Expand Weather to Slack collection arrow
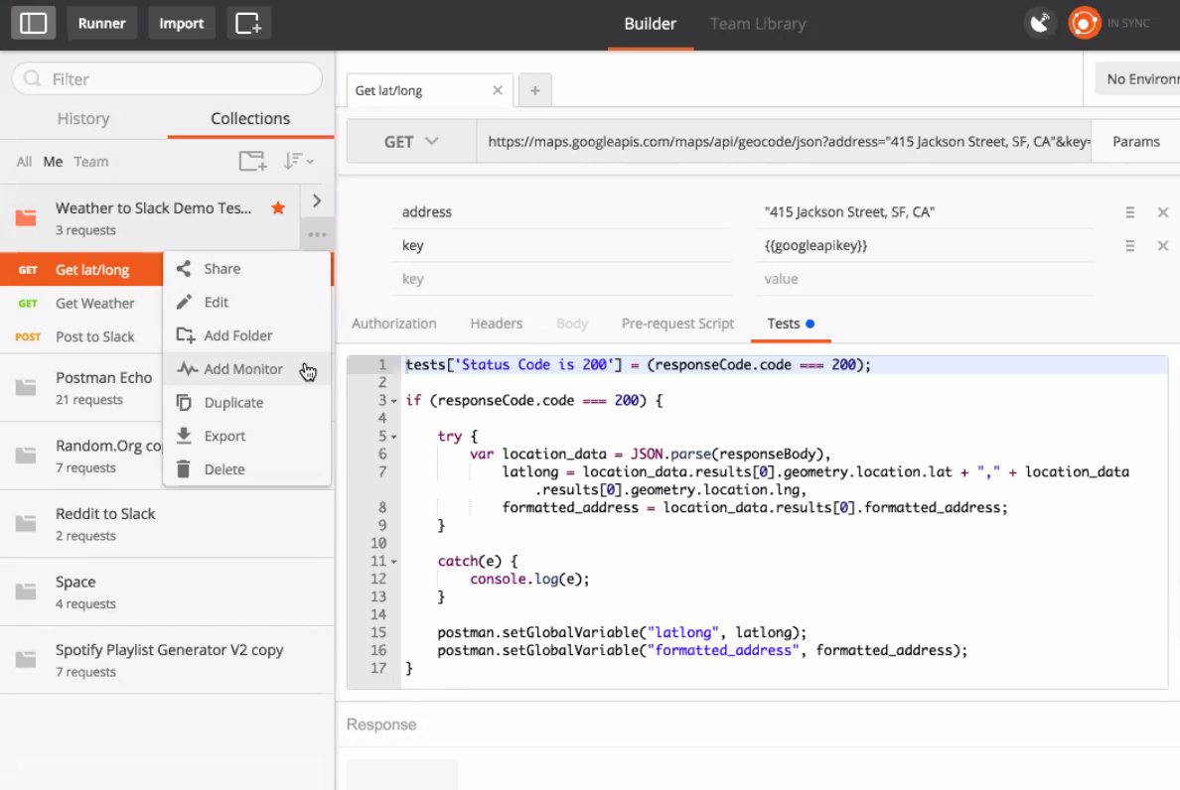The height and width of the screenshot is (790, 1180). pyautogui.click(x=317, y=200)
